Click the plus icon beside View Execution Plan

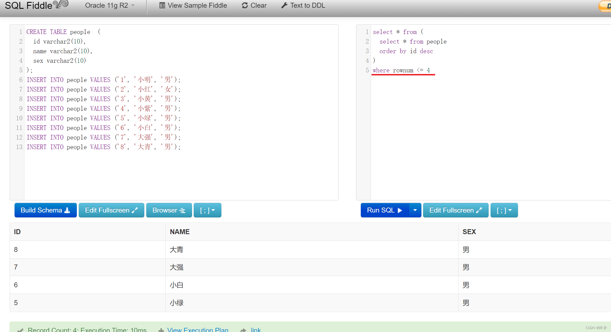pyautogui.click(x=161, y=330)
